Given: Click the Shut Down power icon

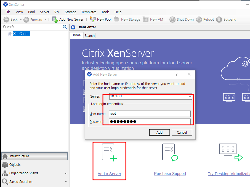Looking at the screenshot, I should coord(172,20).
